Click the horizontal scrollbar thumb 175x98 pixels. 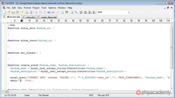7,91
